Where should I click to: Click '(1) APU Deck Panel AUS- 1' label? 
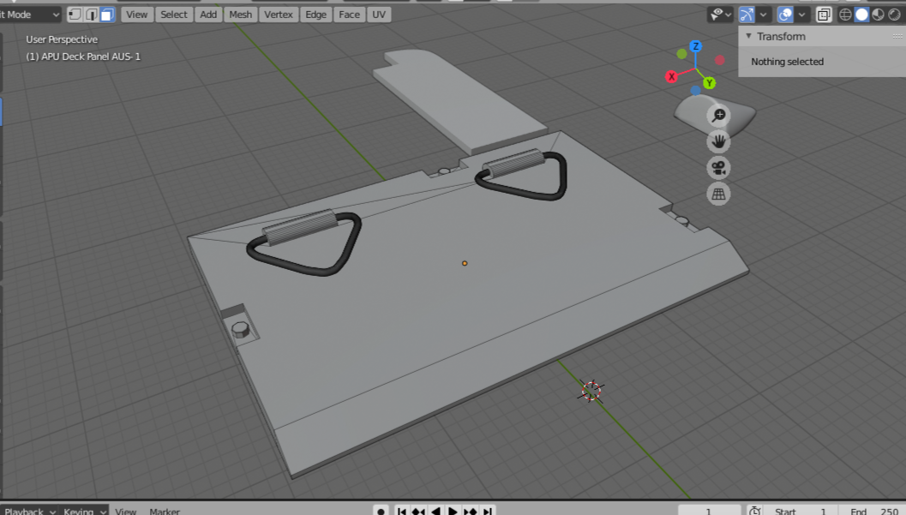(83, 57)
